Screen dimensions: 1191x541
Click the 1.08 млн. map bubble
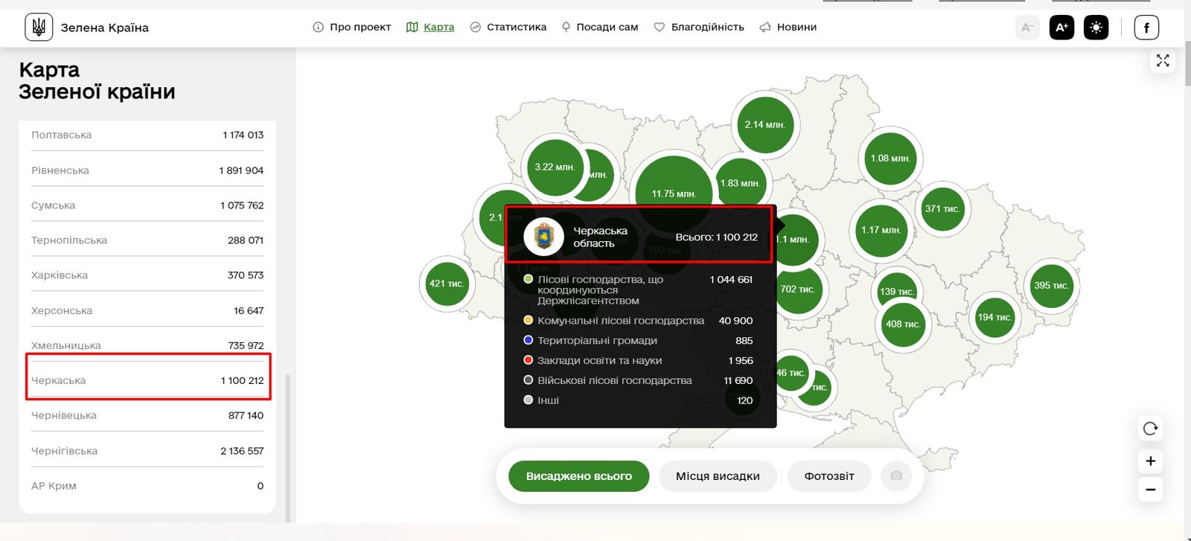[x=890, y=159]
